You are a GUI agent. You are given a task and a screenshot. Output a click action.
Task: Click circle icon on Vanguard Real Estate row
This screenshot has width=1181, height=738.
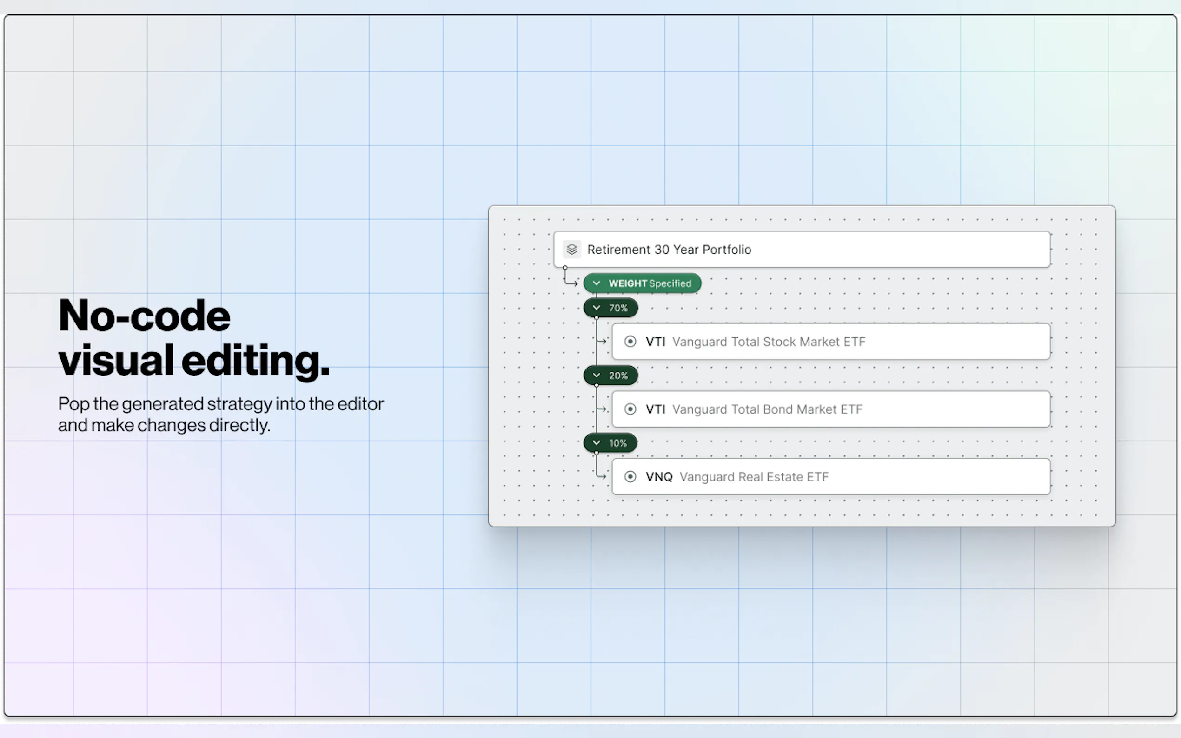(630, 476)
